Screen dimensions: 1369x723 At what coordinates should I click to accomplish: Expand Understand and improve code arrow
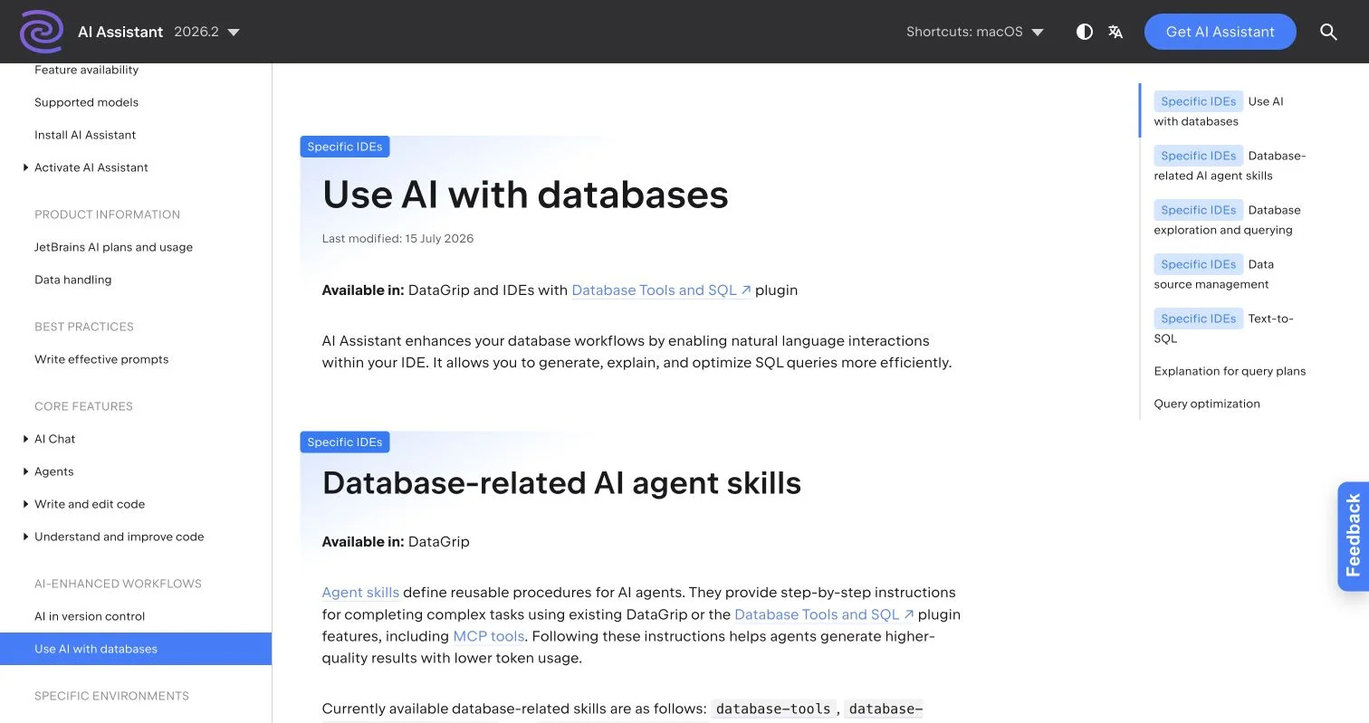click(25, 537)
